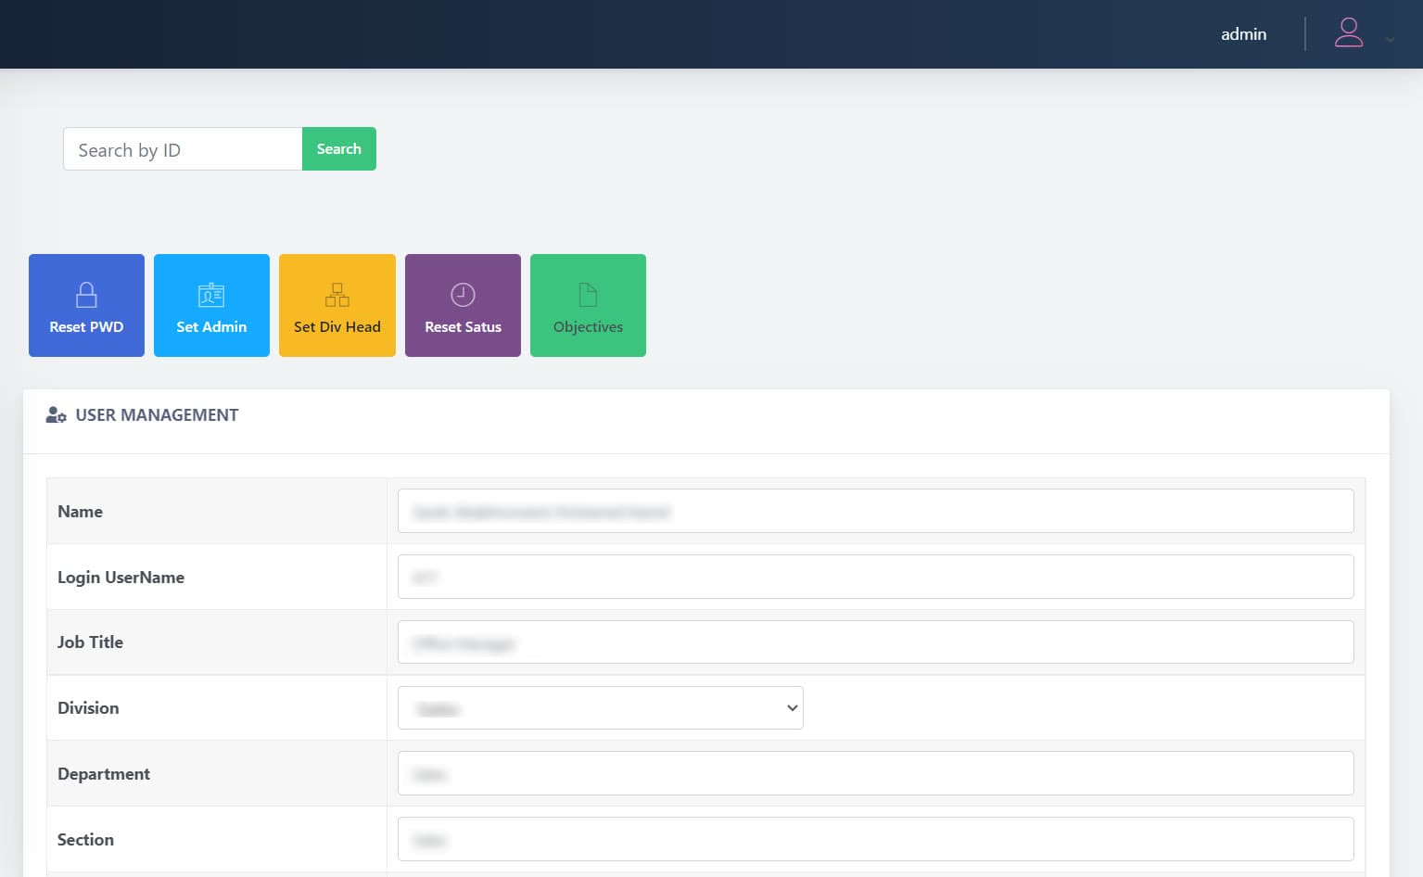Click the user profile avatar icon
This screenshot has width=1423, height=877.
click(x=1348, y=33)
